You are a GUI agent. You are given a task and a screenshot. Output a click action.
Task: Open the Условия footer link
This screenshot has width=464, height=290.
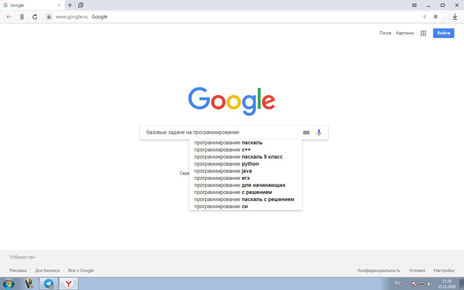pos(417,270)
